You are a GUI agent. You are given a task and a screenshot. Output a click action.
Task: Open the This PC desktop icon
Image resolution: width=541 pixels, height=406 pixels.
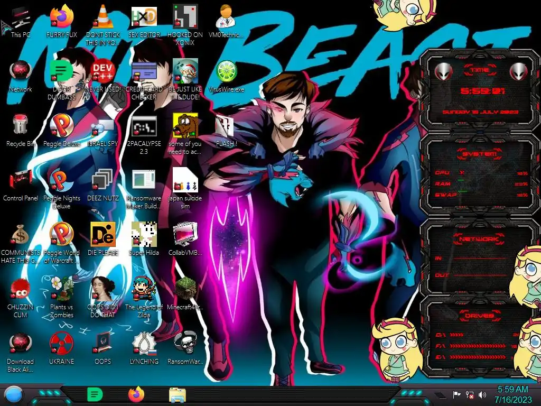[x=20, y=22]
